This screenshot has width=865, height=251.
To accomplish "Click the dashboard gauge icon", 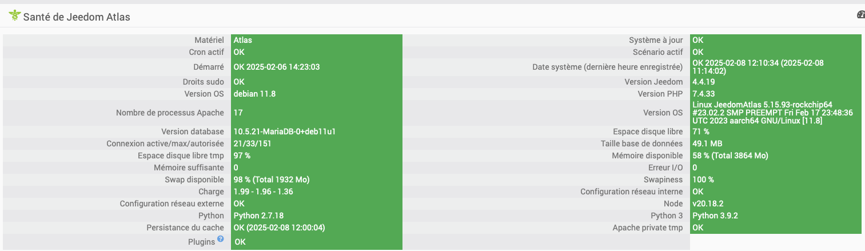I will (x=861, y=15).
